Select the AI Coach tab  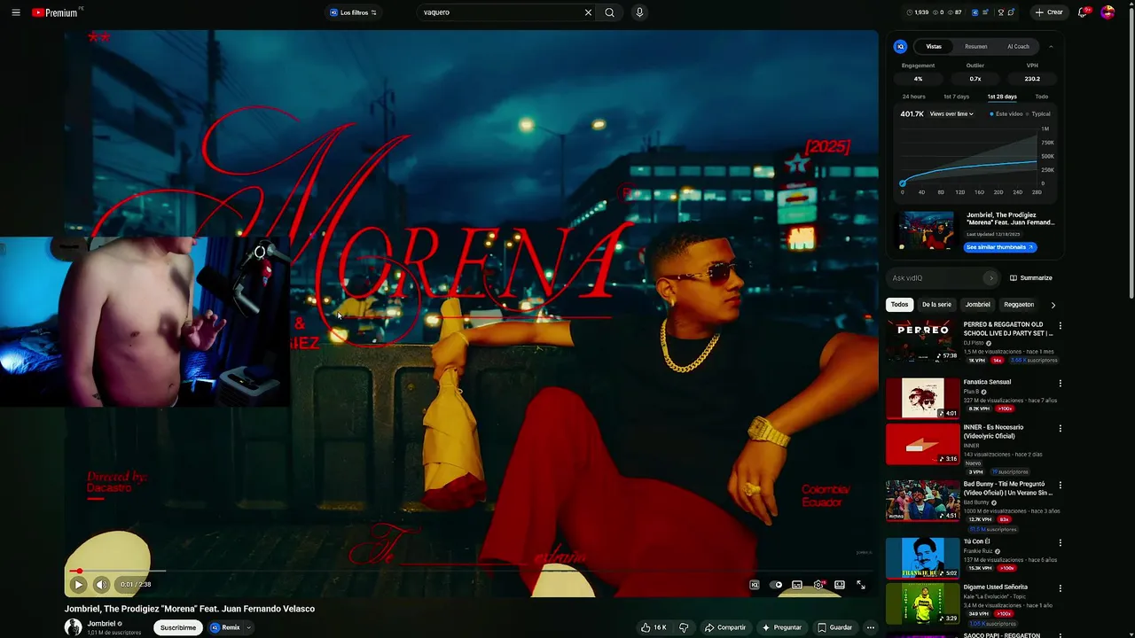(x=1018, y=46)
